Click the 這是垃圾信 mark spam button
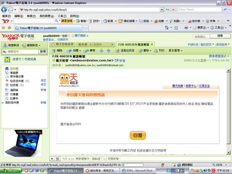The image size is (232, 174). [125, 51]
